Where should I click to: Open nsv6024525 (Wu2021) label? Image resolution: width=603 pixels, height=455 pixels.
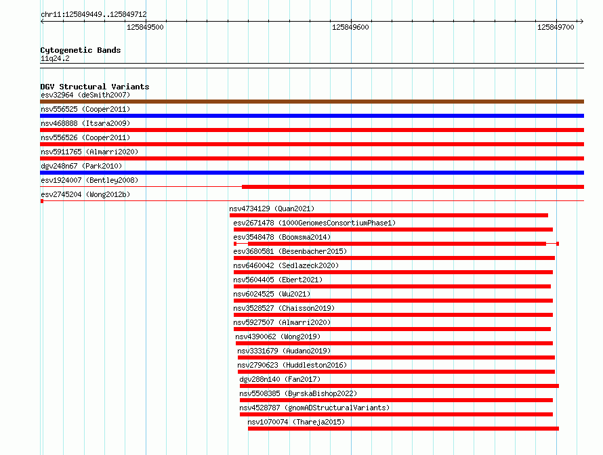[x=272, y=294]
